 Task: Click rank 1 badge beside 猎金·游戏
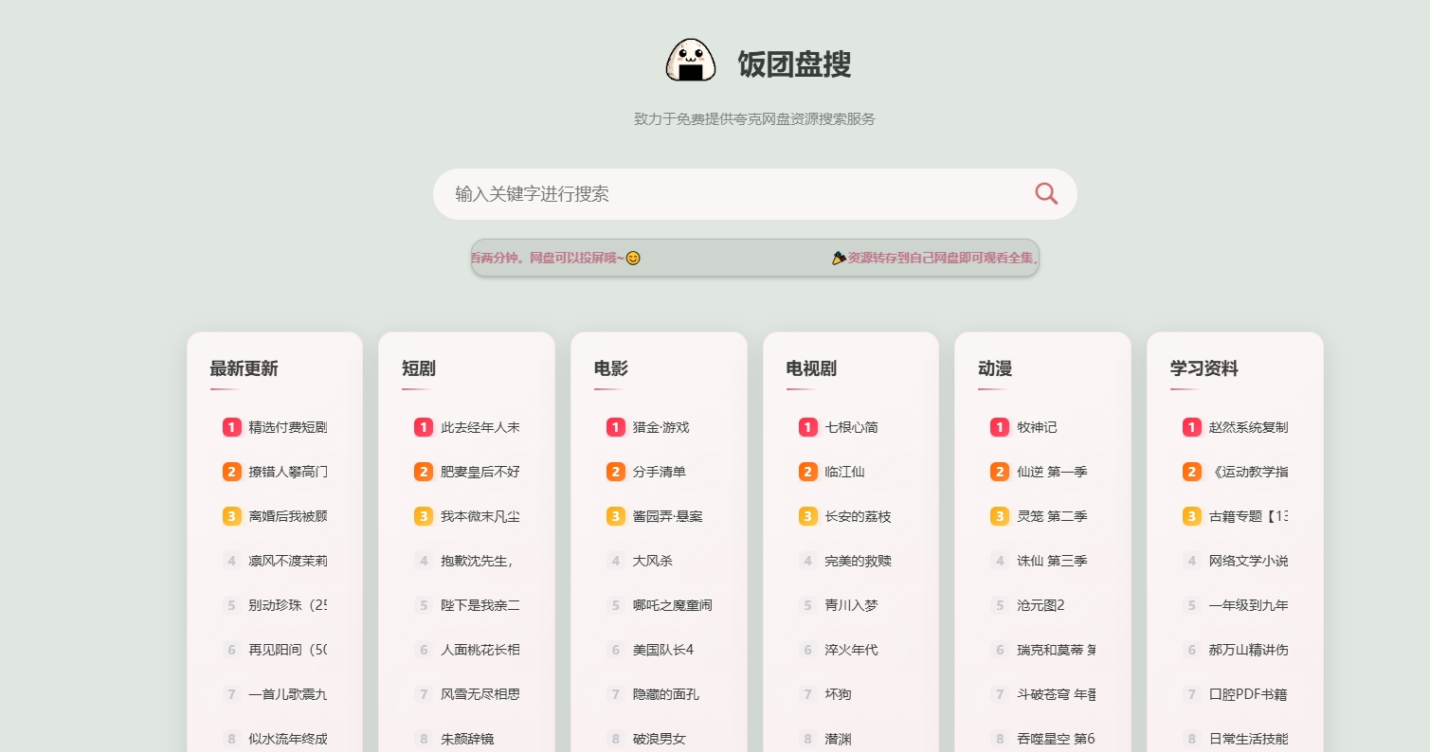[615, 427]
